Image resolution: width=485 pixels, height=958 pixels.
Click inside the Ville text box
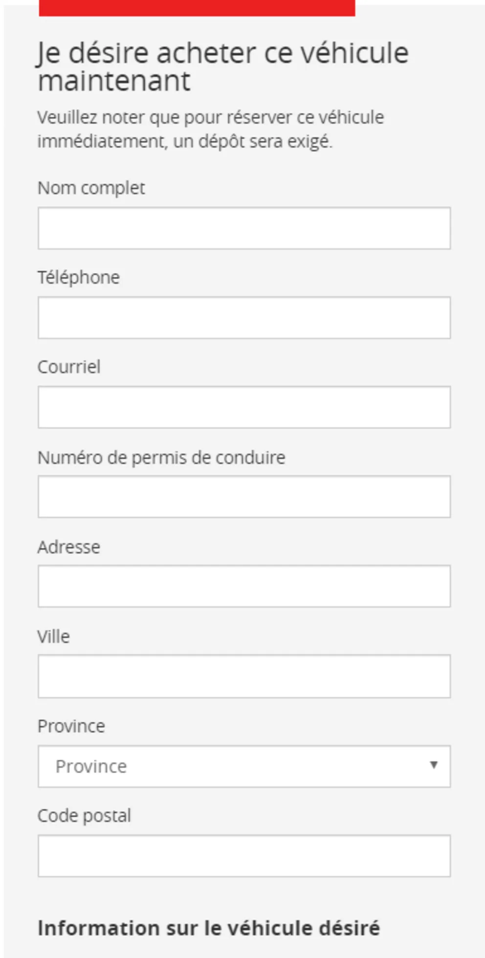244,676
